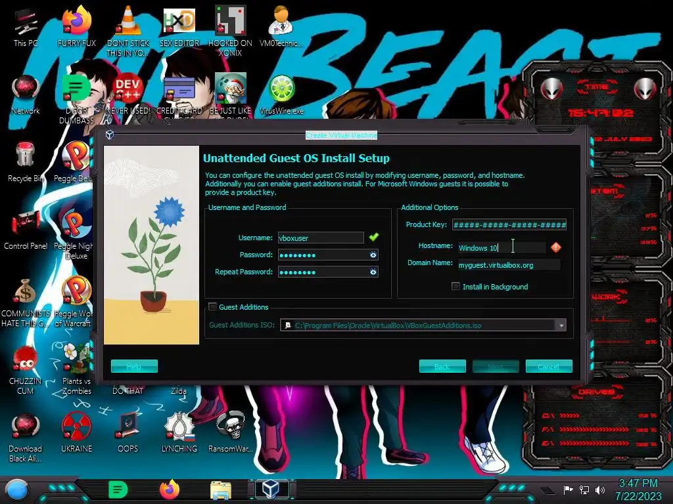Enable the Guest Additions checkbox
673x504 pixels.
(x=212, y=306)
